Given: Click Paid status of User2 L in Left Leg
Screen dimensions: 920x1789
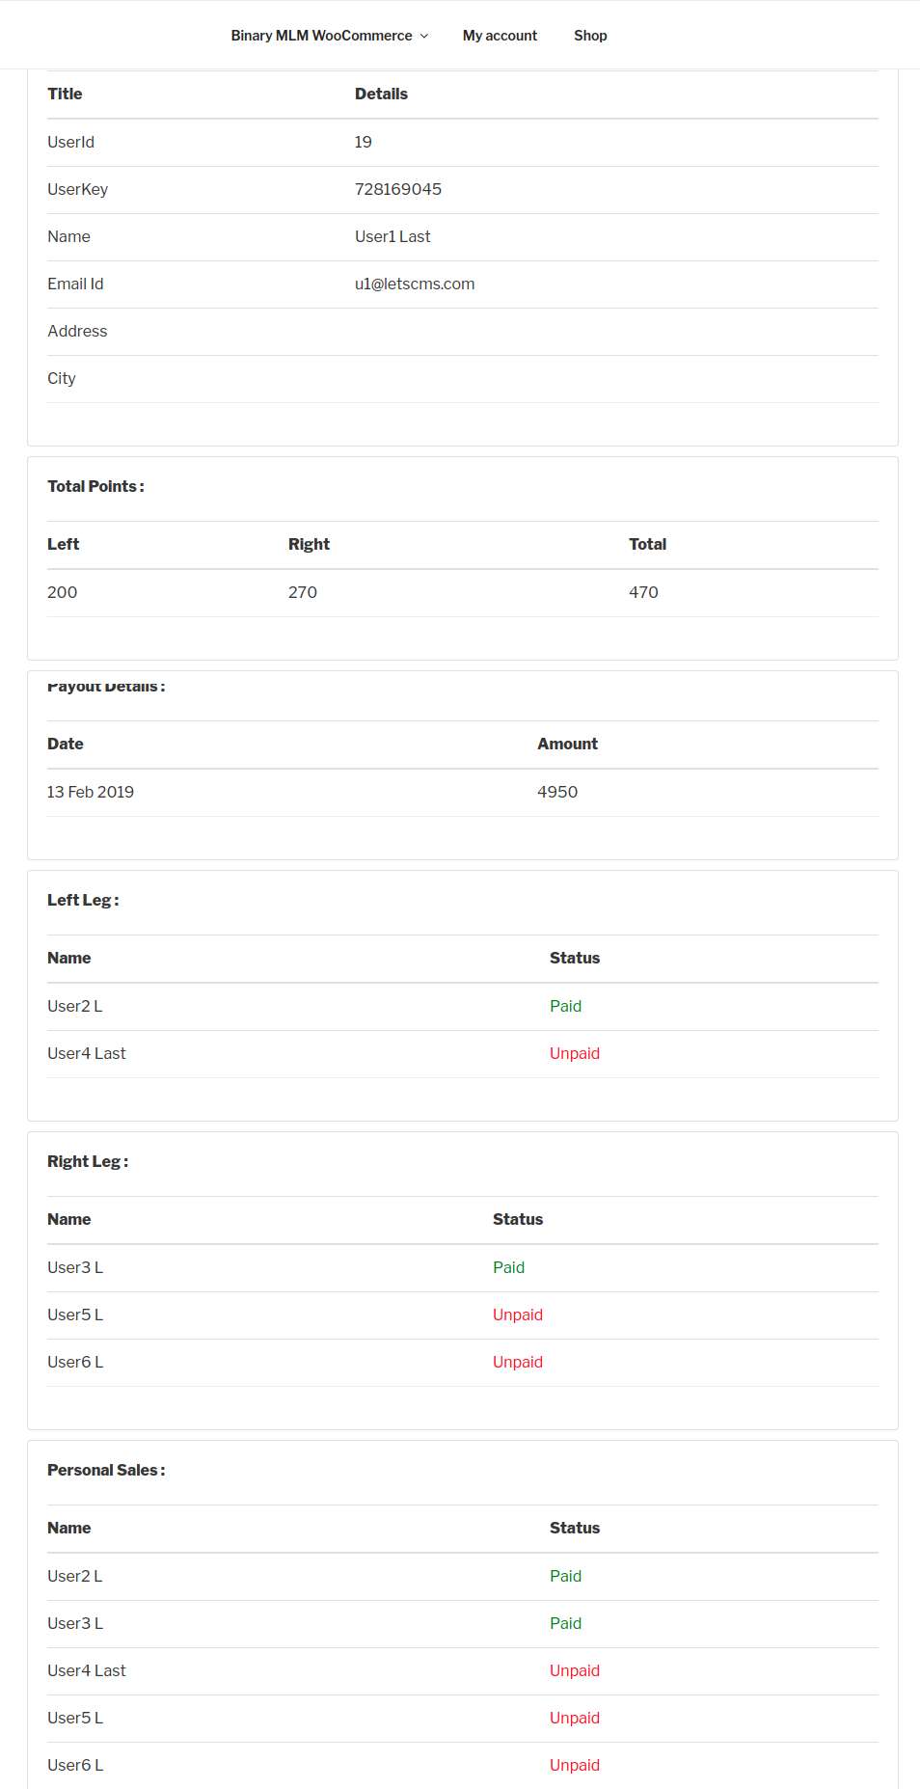Looking at the screenshot, I should 565,1006.
